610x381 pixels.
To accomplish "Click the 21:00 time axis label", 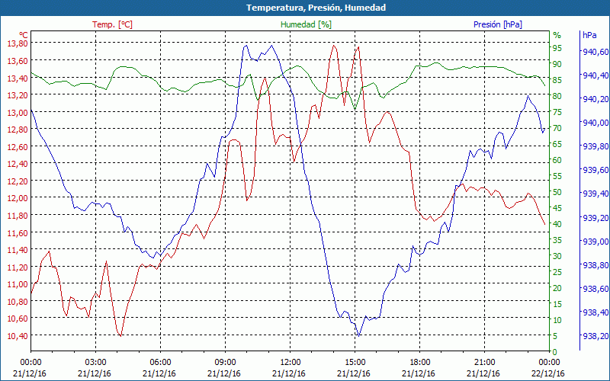I will (485, 361).
